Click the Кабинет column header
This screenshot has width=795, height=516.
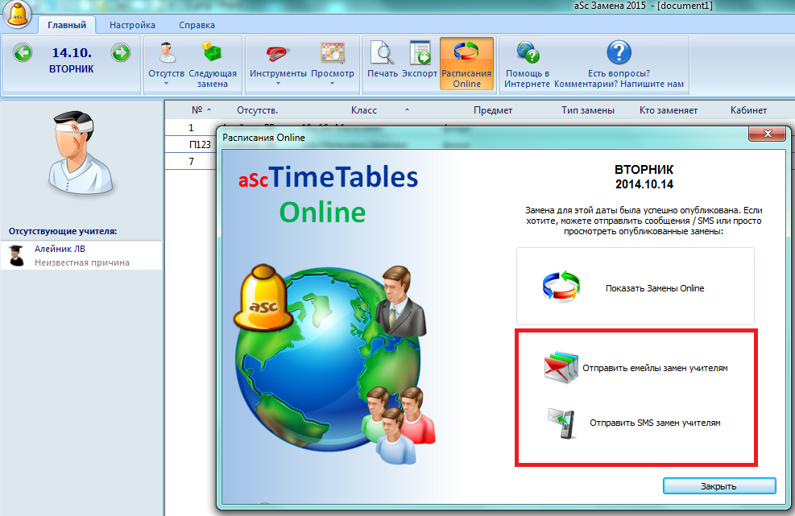coord(748,110)
